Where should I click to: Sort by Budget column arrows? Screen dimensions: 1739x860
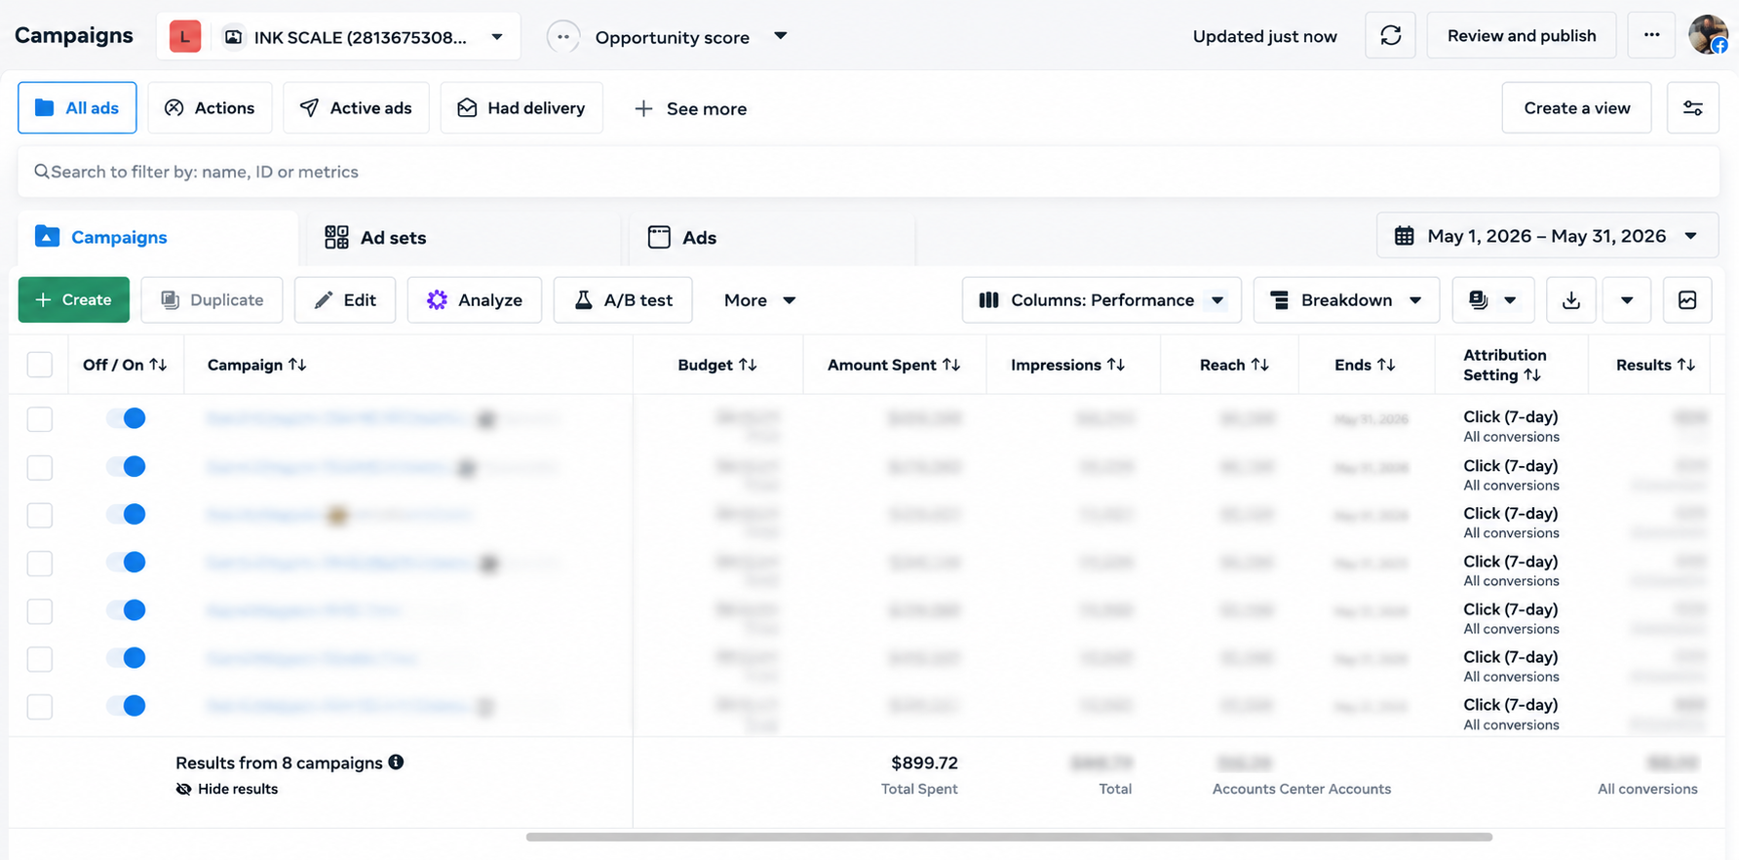point(748,365)
